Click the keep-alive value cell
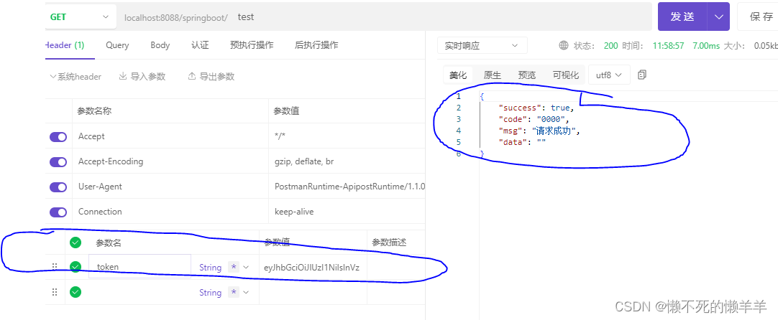Image resolution: width=778 pixels, height=320 pixels. tap(294, 212)
